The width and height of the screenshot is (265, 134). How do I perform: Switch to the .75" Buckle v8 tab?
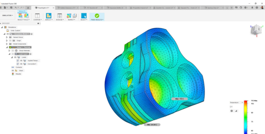tap(91, 8)
